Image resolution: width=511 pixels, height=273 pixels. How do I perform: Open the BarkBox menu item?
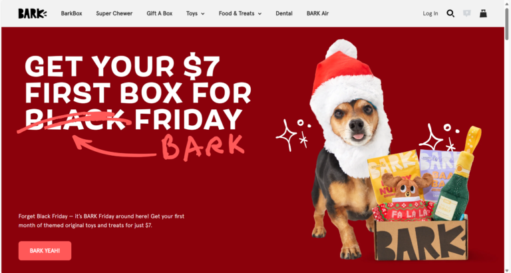click(71, 13)
